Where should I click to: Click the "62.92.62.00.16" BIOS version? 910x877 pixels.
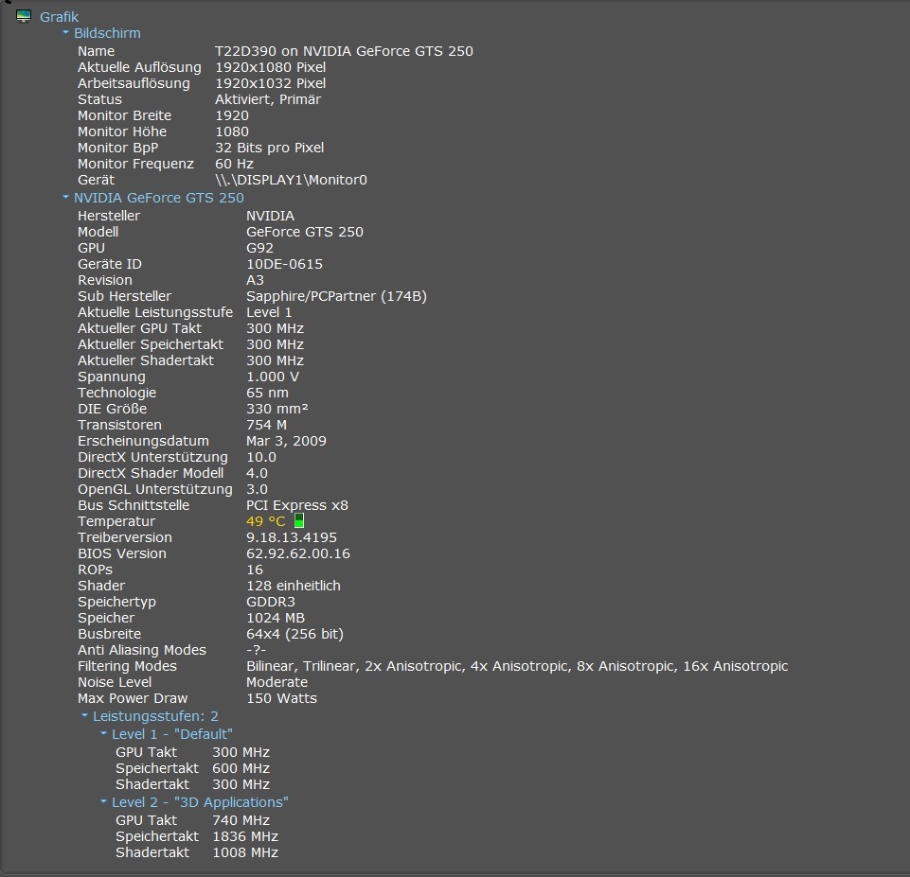[x=298, y=554]
